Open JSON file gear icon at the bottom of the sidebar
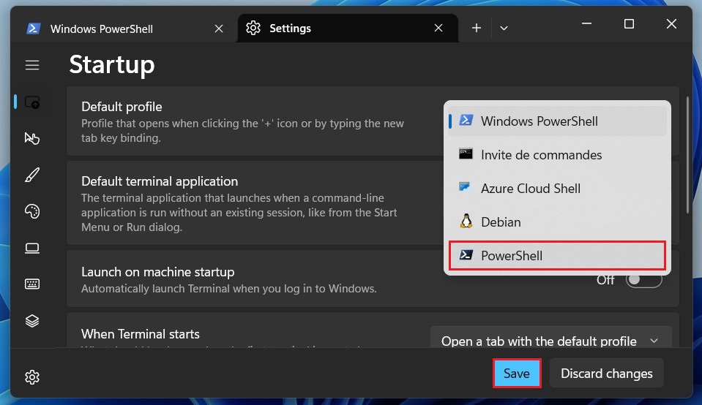Viewport: 702px width, 405px height. tap(31, 377)
